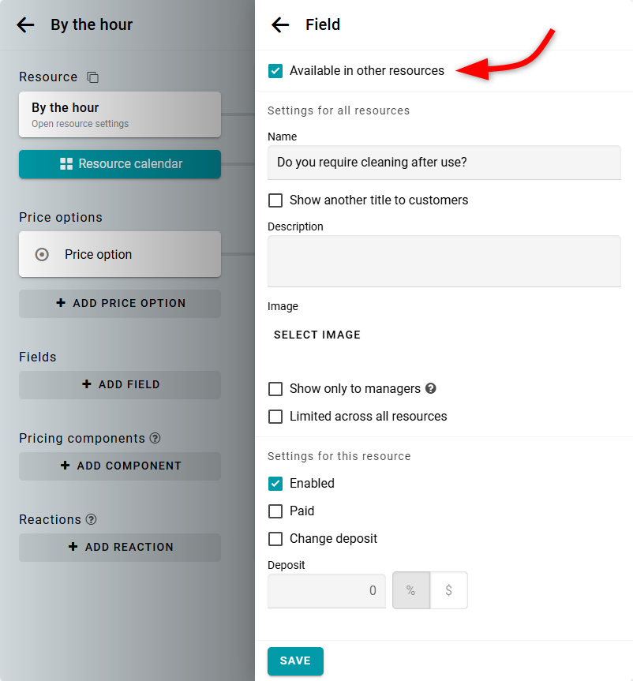Click the copy icon next to Resource

pyautogui.click(x=93, y=77)
